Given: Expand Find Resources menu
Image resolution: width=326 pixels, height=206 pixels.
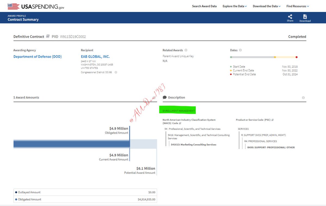Looking at the screenshot, I should point(297,6).
